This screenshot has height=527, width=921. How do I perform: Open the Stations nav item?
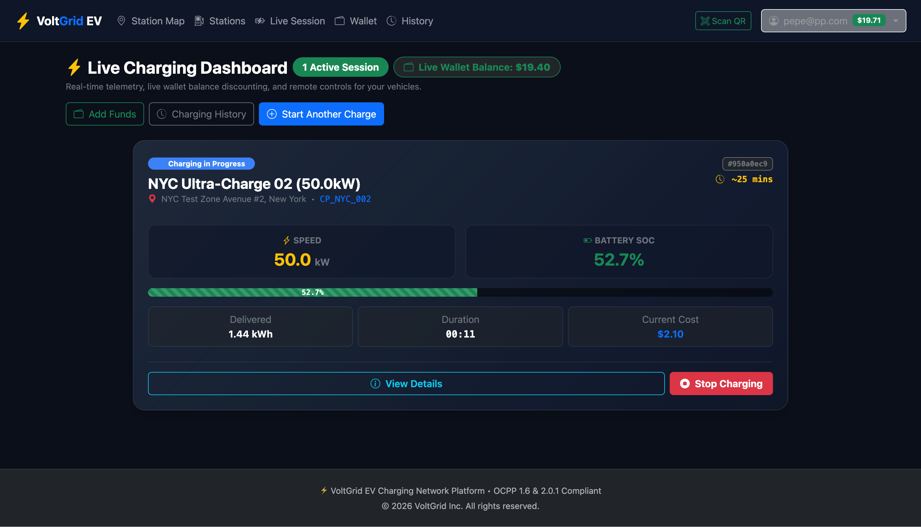tap(220, 21)
